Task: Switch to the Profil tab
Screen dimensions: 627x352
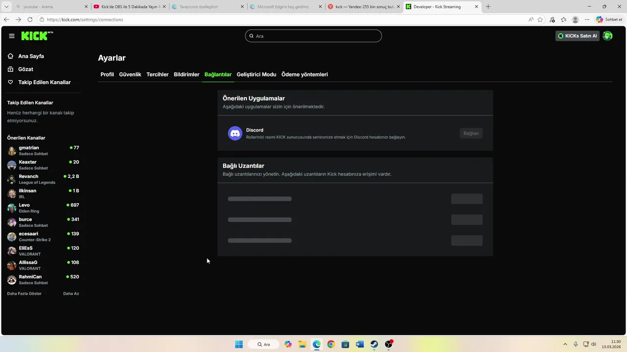Action: click(x=107, y=74)
